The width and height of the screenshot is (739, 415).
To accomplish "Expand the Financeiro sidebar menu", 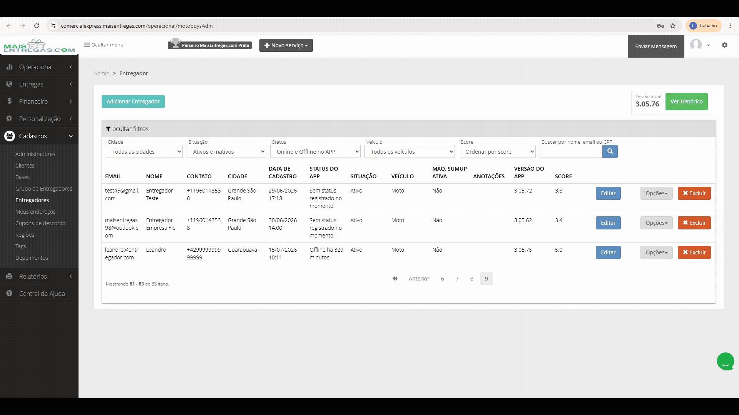I will tap(39, 101).
